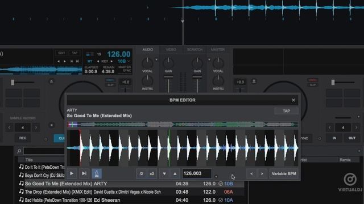This screenshot has width=364, height=204.
Task: Click the left deck's +0.0 pitch readout
Action: coord(125,82)
